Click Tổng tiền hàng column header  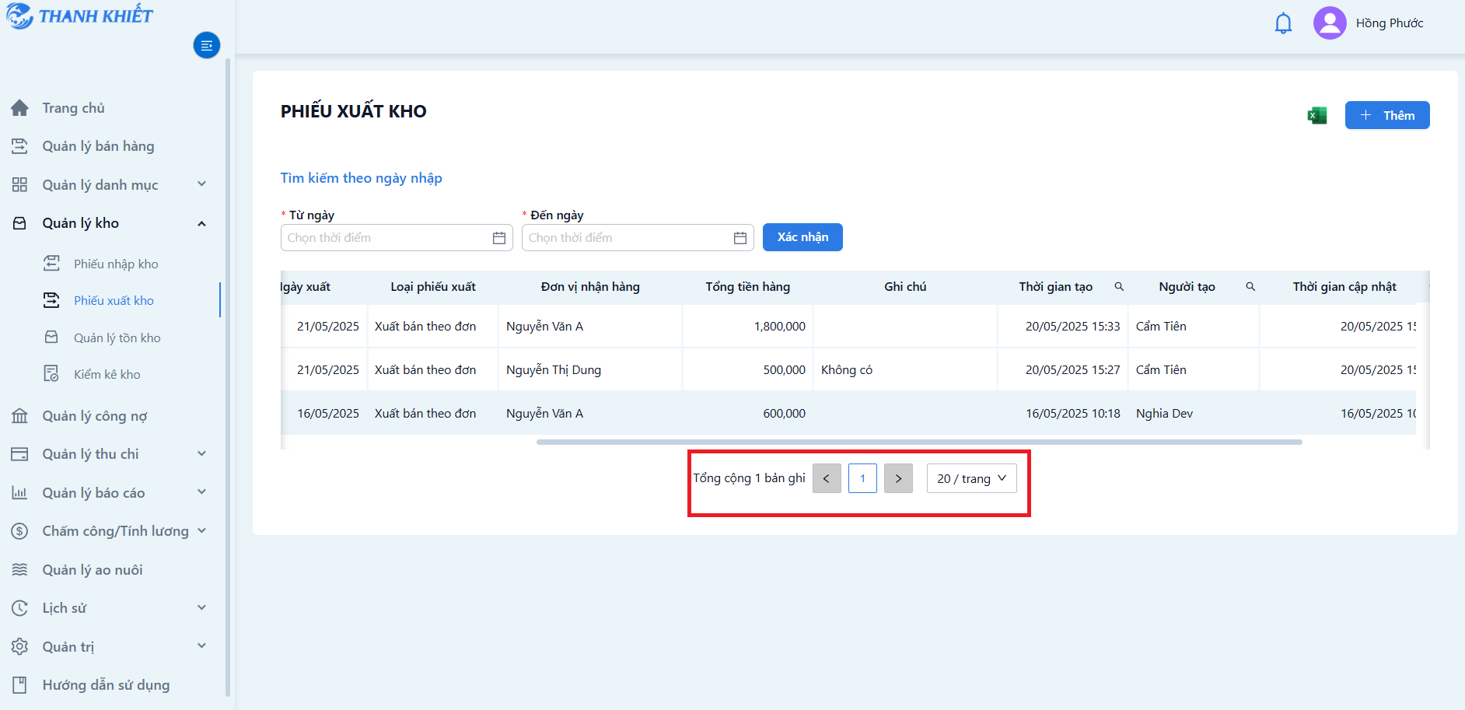click(747, 287)
